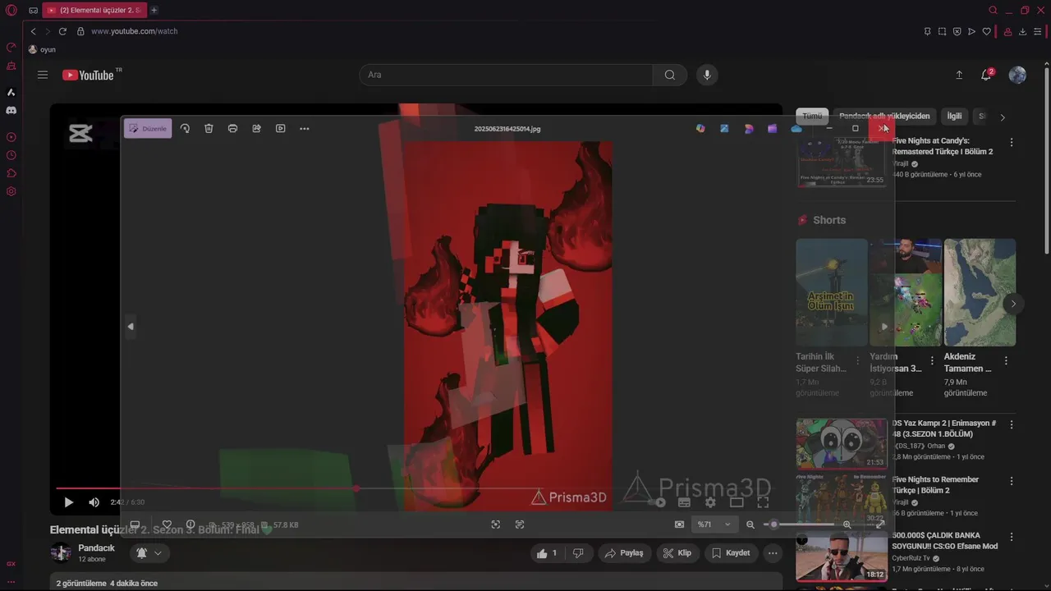Share the photo from Photos toolbar
The height and width of the screenshot is (591, 1051).
pos(256,129)
